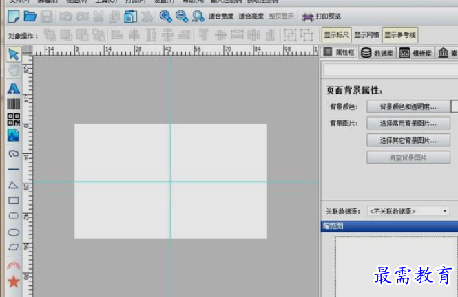Click the empty field atop properties panel

click(x=391, y=70)
